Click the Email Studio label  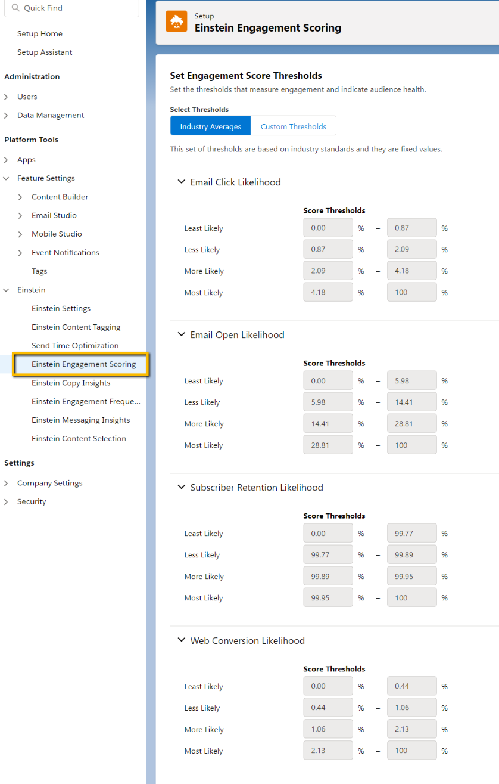coord(54,215)
